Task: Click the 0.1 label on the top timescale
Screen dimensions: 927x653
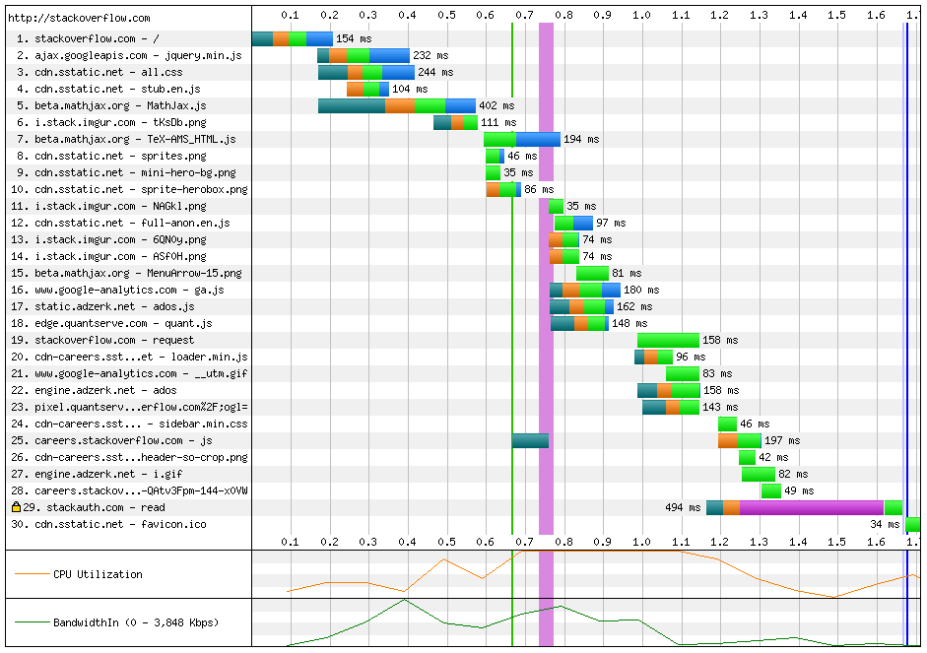Action: (x=291, y=16)
